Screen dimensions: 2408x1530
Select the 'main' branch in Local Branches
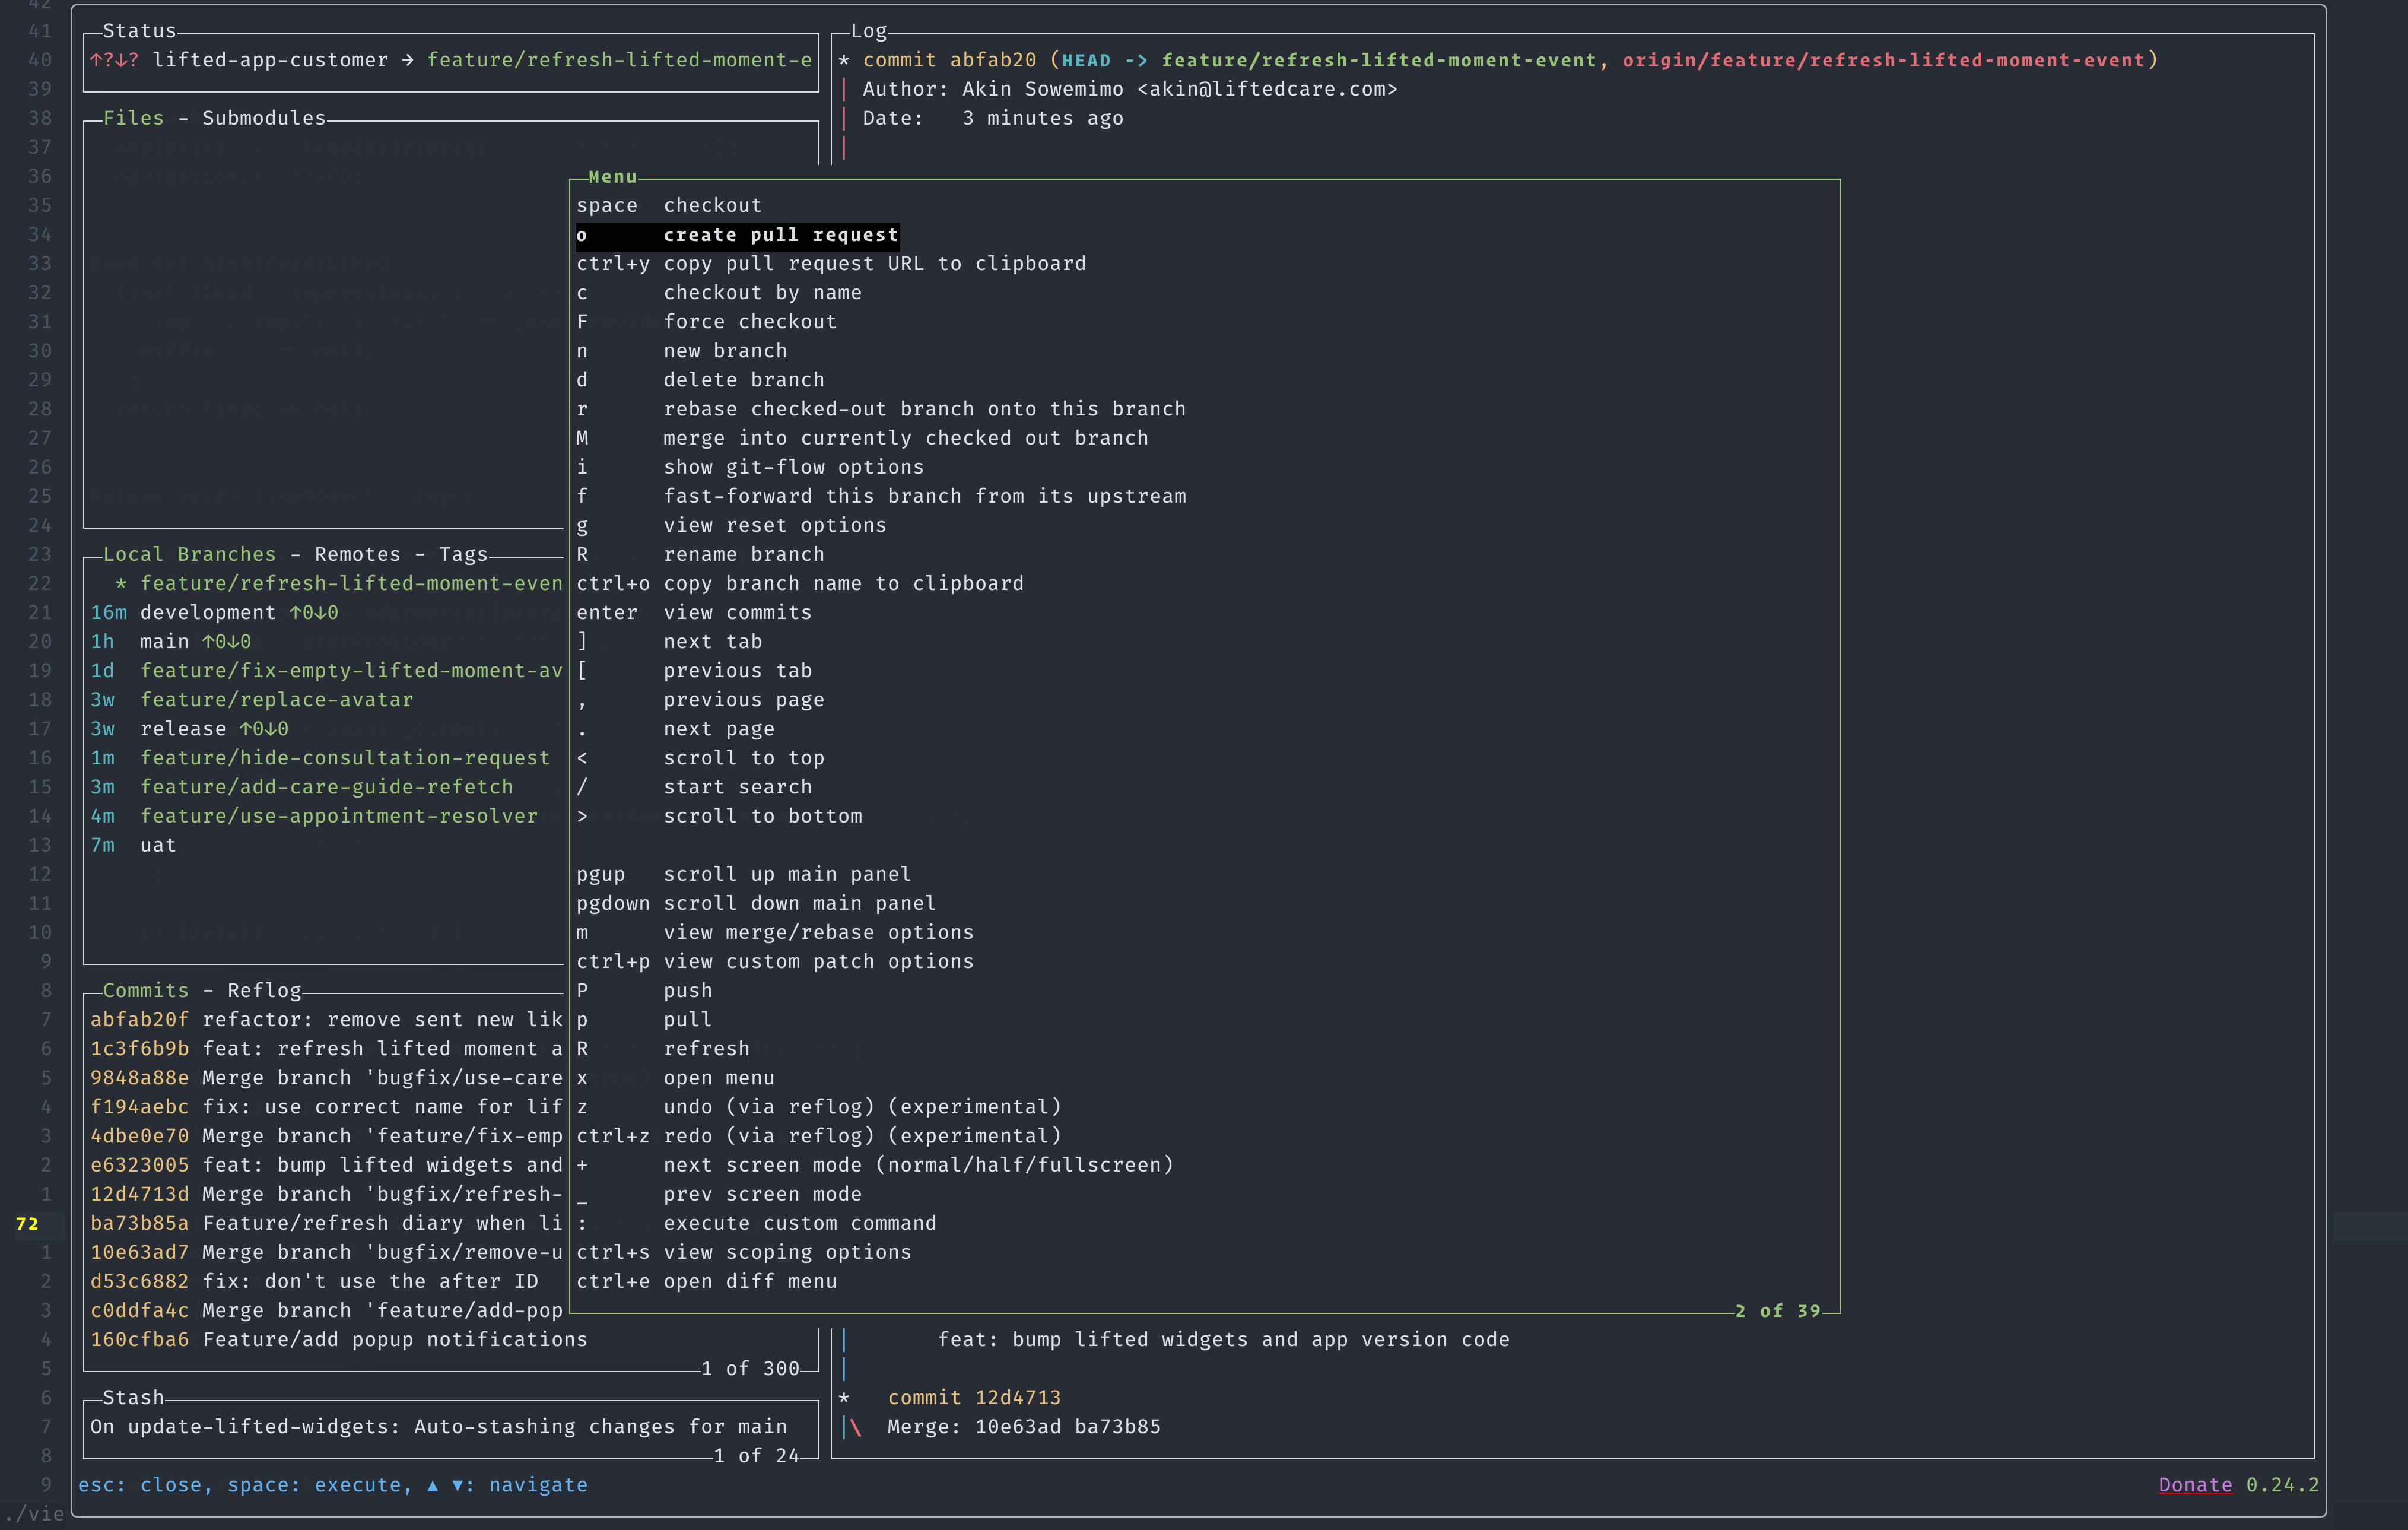click(164, 641)
